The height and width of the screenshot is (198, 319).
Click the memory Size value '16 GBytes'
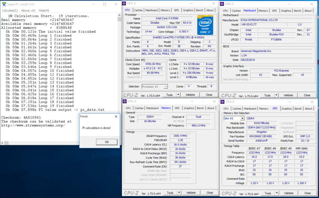150,121
